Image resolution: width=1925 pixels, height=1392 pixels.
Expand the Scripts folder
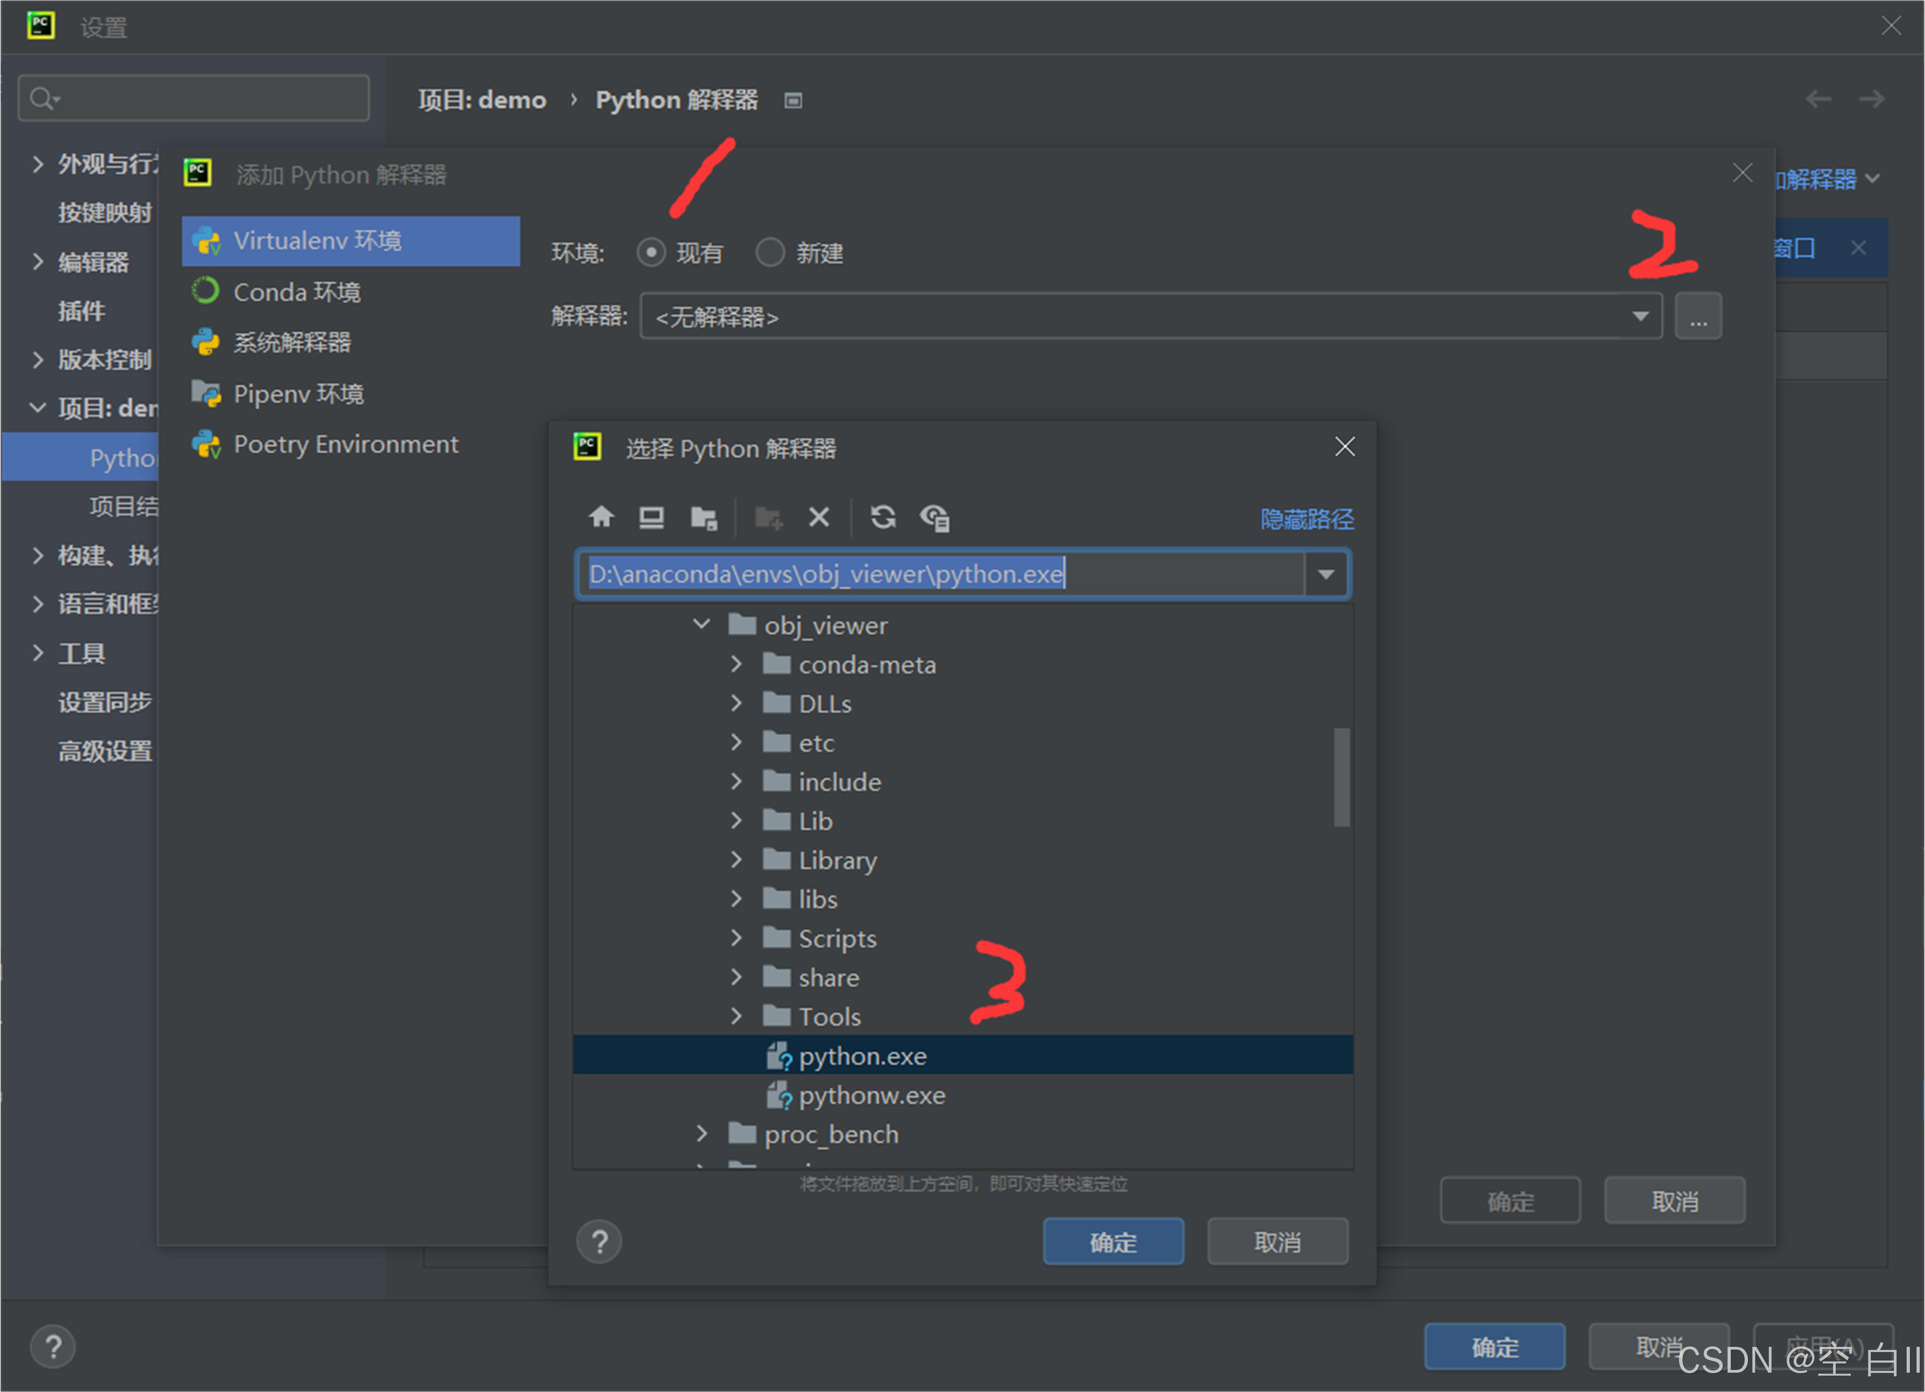(736, 938)
